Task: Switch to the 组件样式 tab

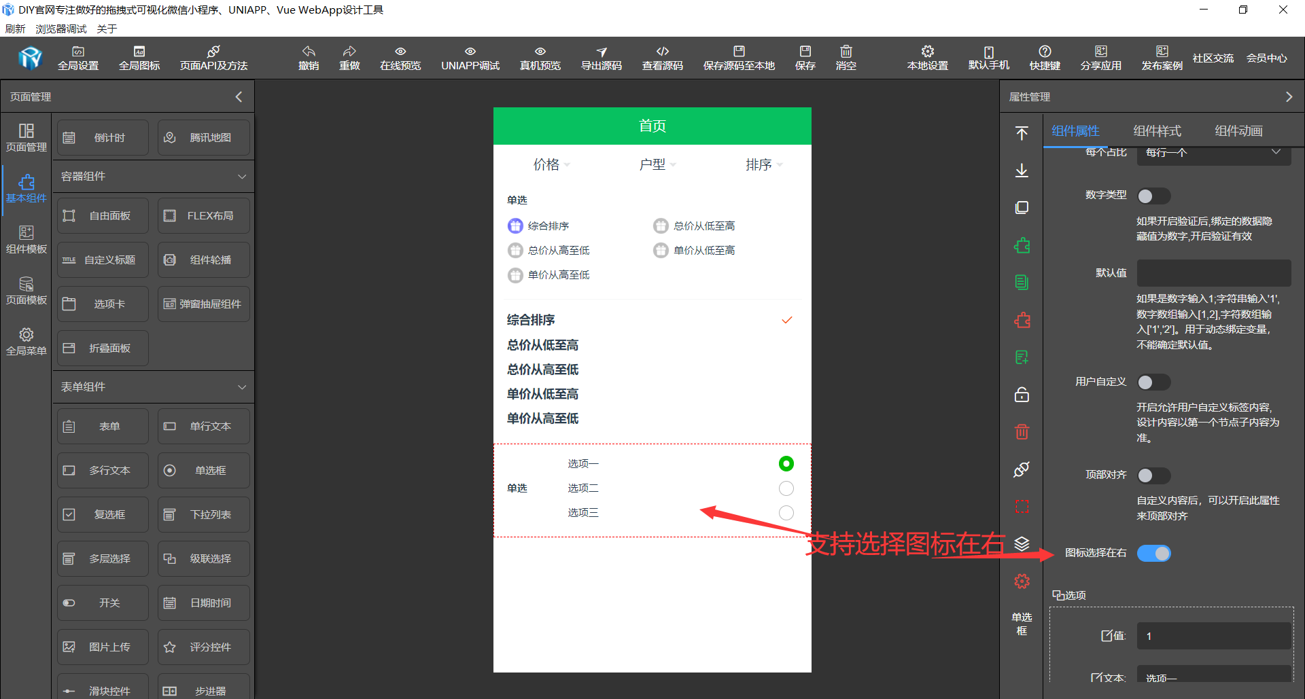Action: [x=1158, y=131]
